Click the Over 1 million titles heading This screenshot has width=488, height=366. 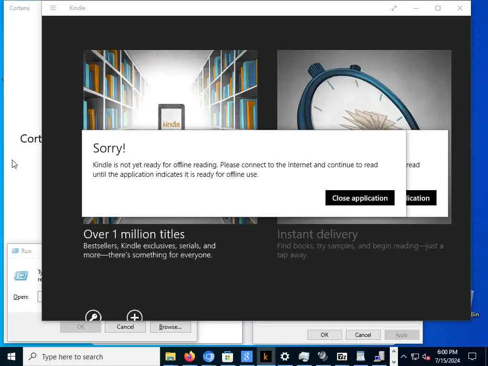coord(134,234)
